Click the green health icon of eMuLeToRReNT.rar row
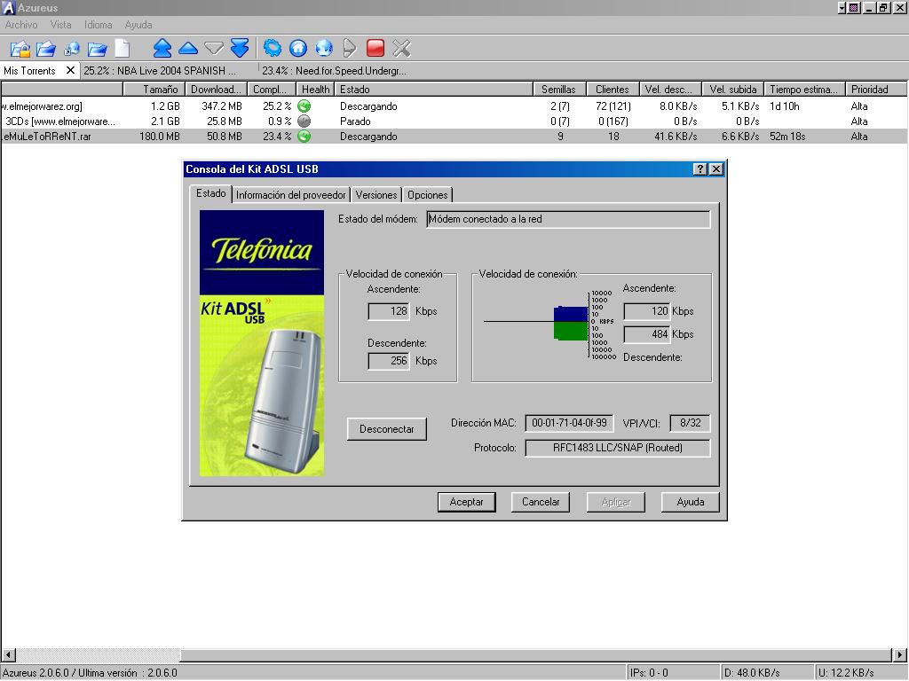 point(304,136)
